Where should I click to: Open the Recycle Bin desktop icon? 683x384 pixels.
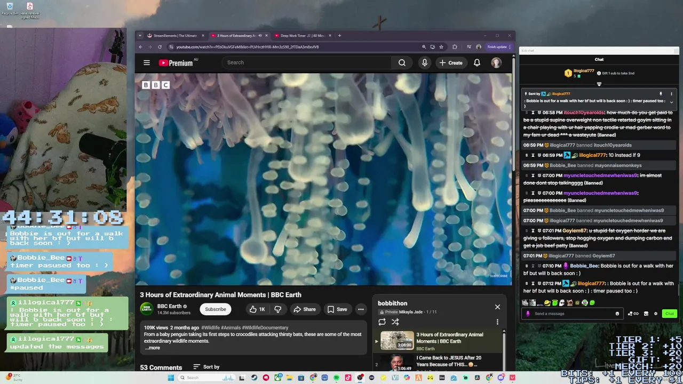[10, 9]
